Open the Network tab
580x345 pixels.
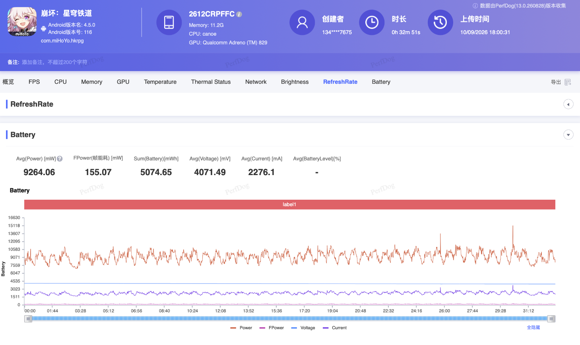coord(256,82)
